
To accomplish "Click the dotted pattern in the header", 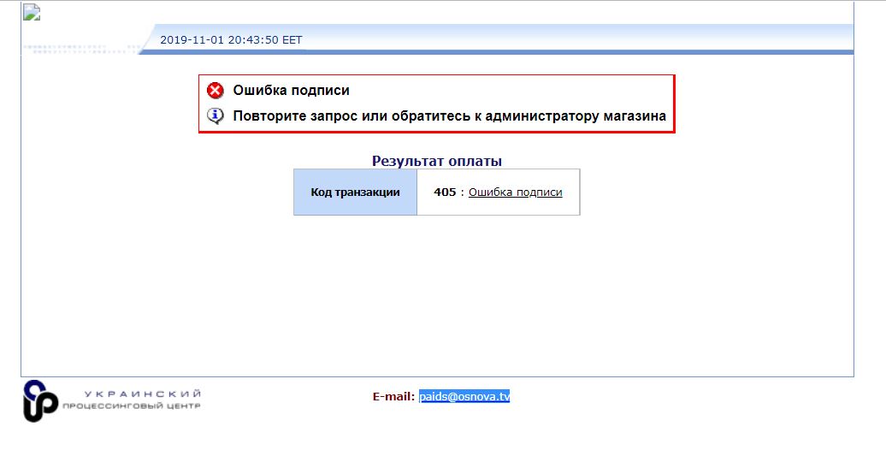I will click(x=81, y=47).
